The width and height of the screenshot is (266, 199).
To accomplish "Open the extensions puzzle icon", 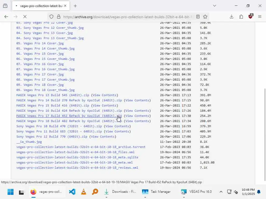I will [241, 17].
